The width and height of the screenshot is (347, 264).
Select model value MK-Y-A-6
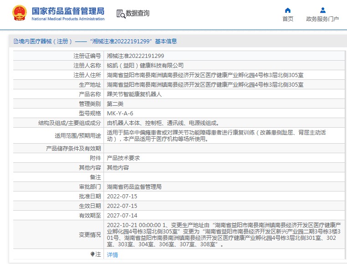pyautogui.click(x=120, y=113)
